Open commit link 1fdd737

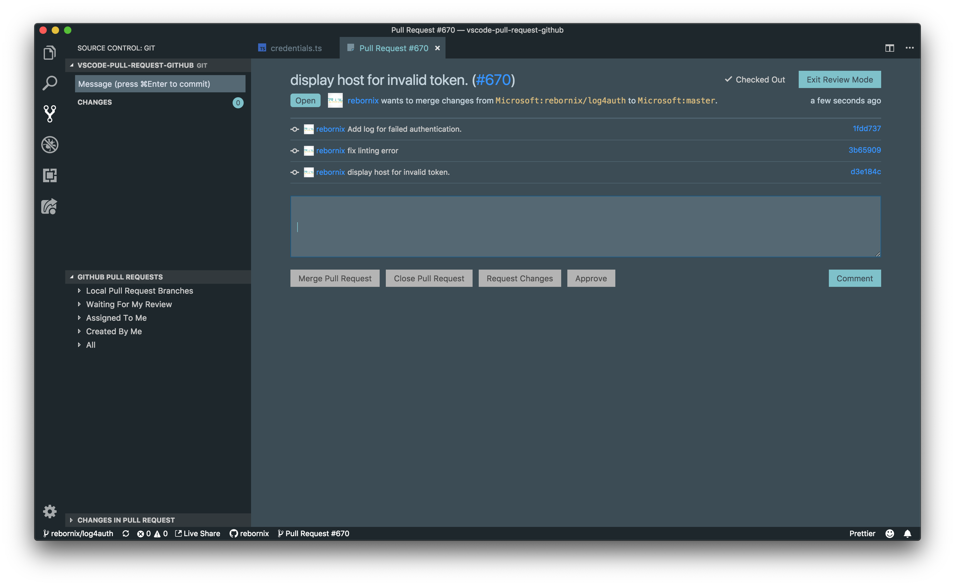point(866,128)
